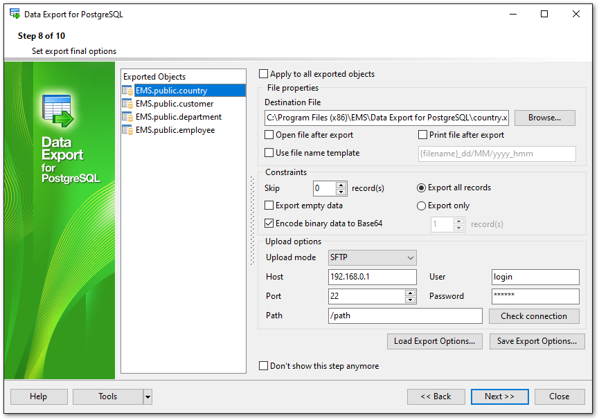Click Save Export Options button

pyautogui.click(x=537, y=341)
